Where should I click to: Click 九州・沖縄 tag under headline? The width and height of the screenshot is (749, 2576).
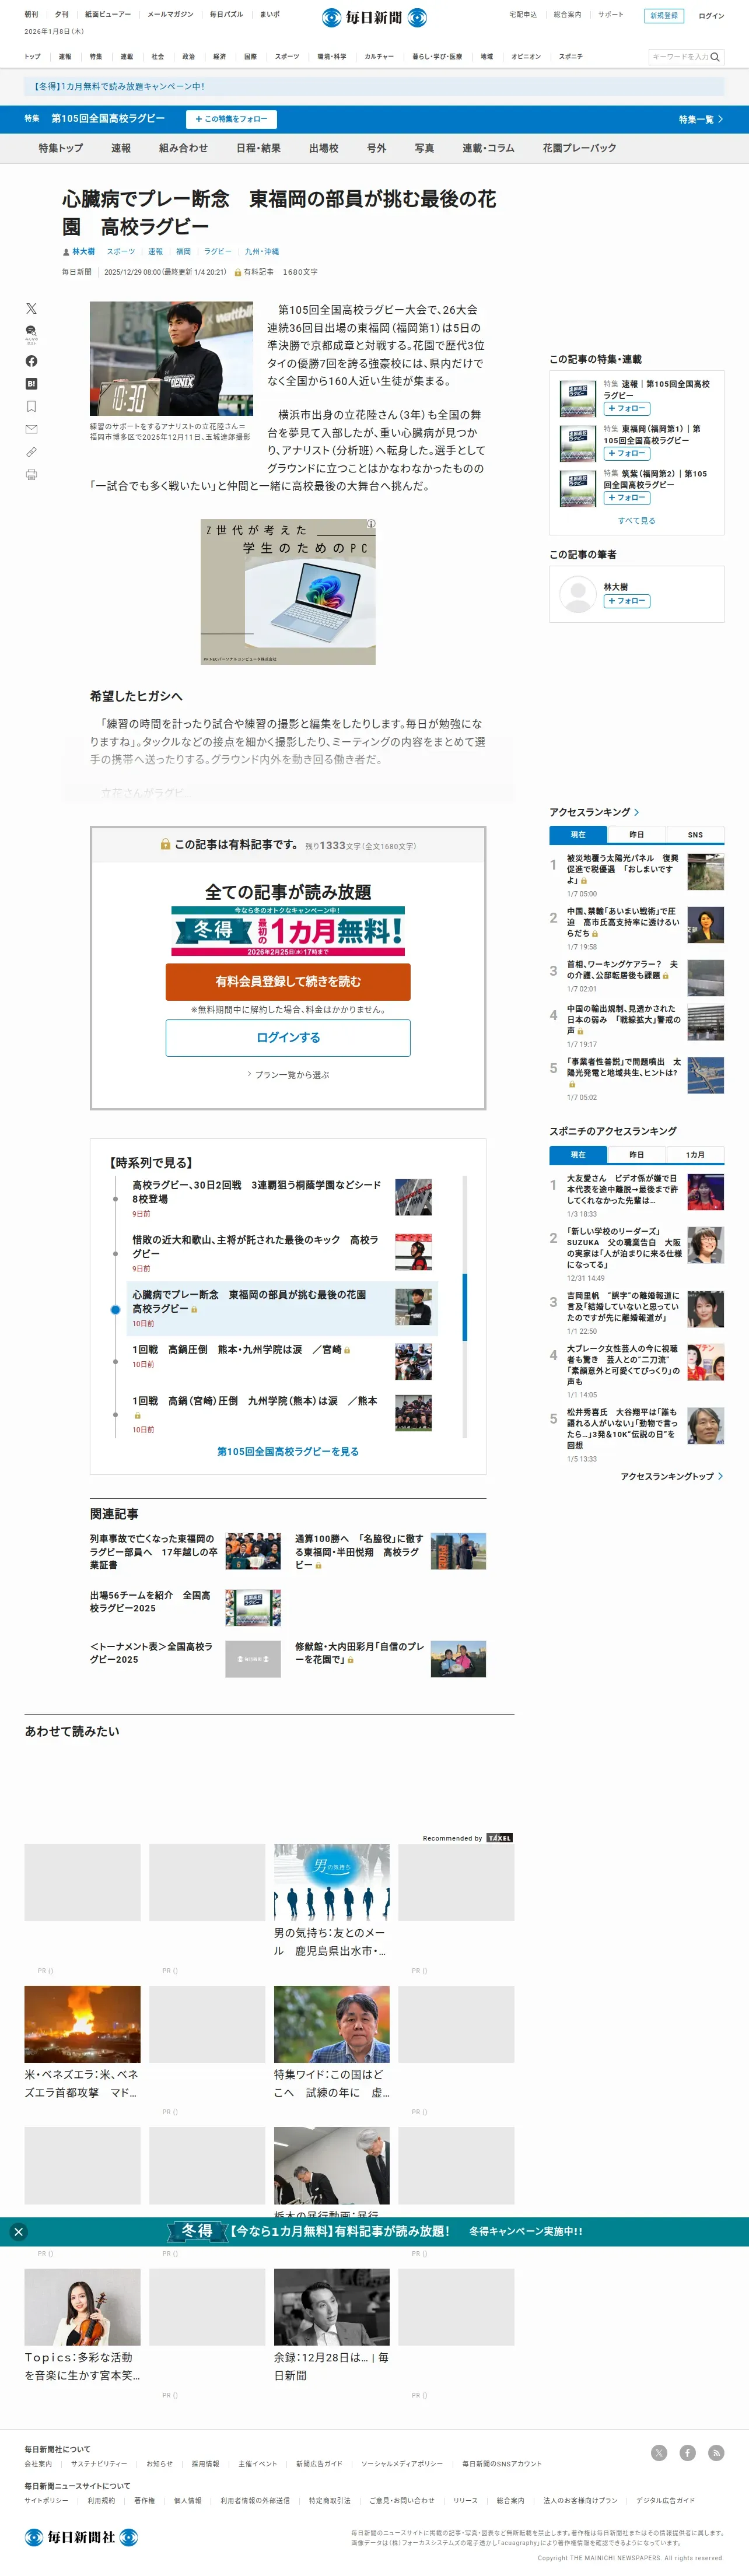(x=262, y=252)
